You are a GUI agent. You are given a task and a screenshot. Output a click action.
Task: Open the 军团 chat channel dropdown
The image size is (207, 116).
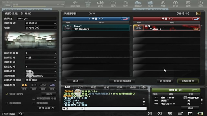click(x=73, y=109)
